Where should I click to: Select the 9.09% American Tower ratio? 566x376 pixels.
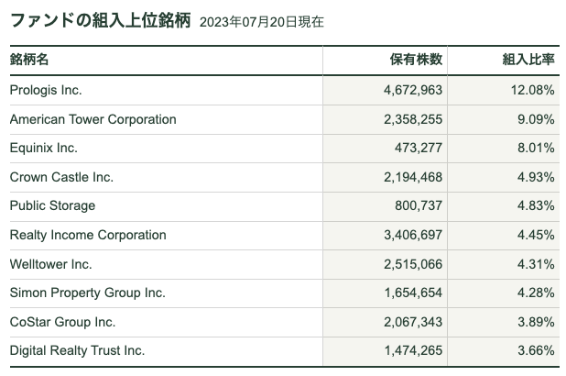point(536,119)
